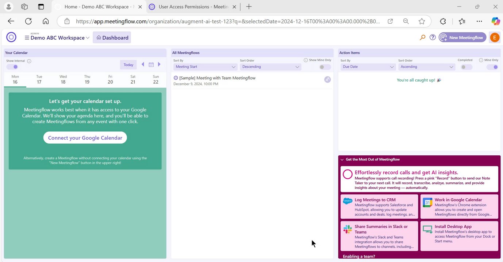This screenshot has height=262, width=503.
Task: Open the Descending sort order dropdown
Action: click(x=270, y=67)
